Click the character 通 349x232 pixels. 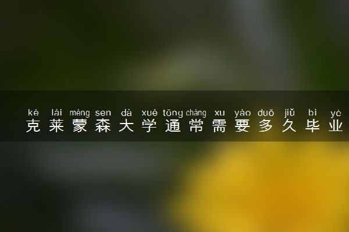[173, 126]
